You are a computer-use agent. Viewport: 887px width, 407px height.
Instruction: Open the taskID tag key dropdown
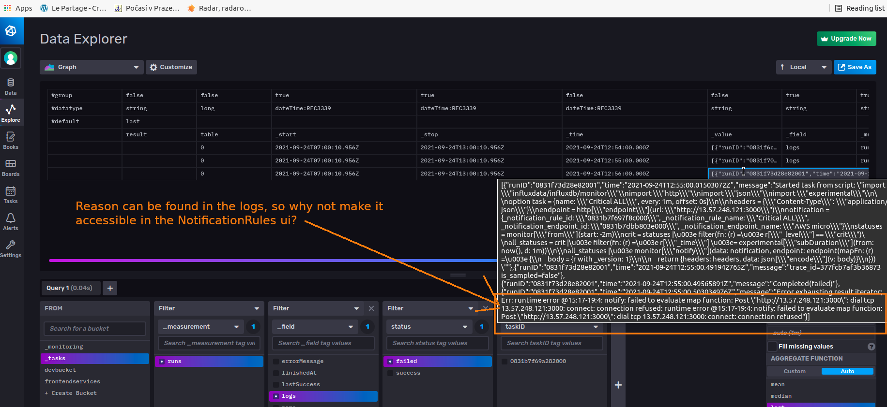click(552, 327)
